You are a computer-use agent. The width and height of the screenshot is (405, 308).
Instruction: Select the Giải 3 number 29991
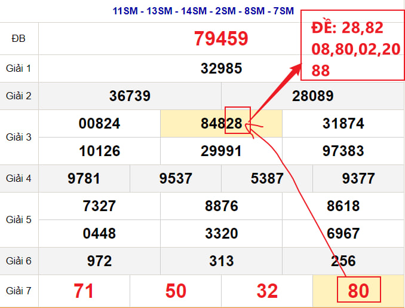point(222,151)
